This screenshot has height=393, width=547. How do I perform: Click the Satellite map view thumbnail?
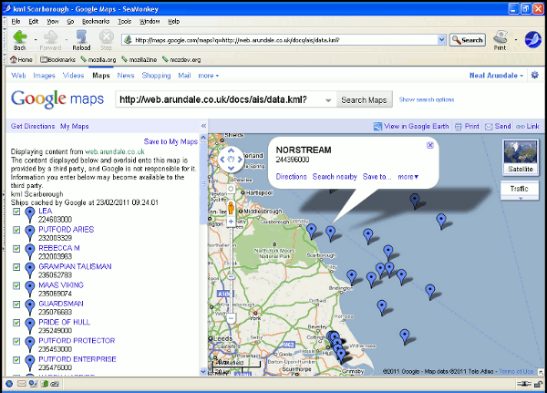click(x=521, y=157)
